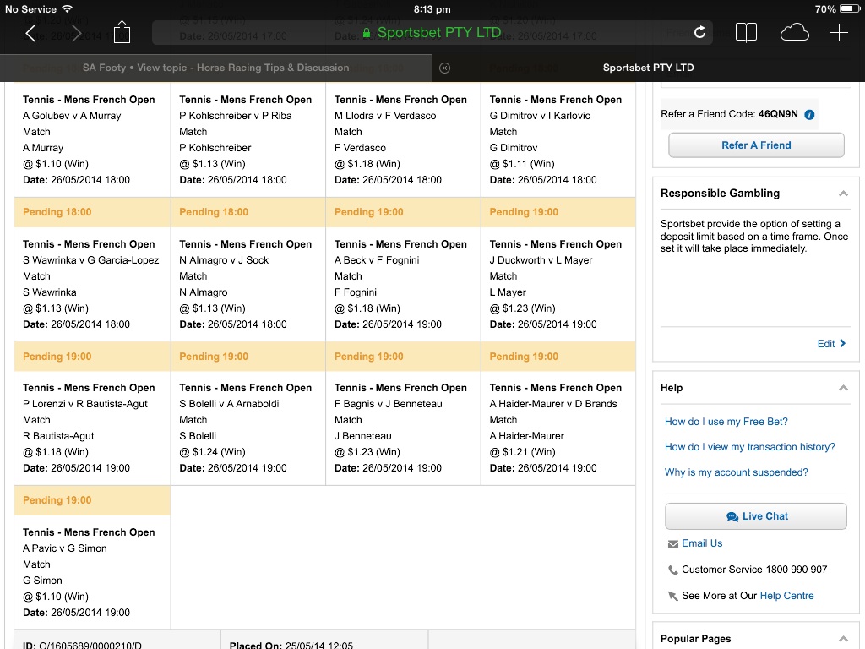Open Why is my account suspended link

point(736,472)
